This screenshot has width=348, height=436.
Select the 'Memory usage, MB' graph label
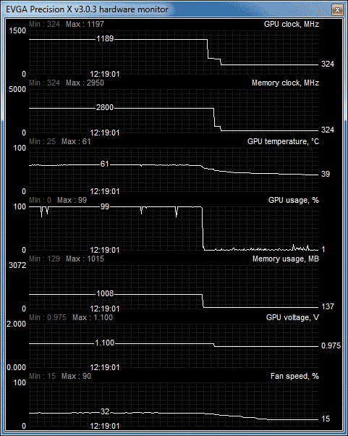286,259
